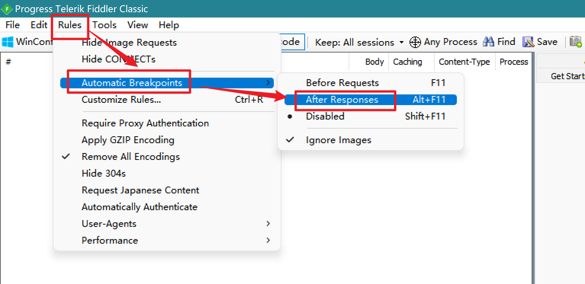The image size is (585, 284).
Task: Toggle Ignore Images option
Action: 371,140
